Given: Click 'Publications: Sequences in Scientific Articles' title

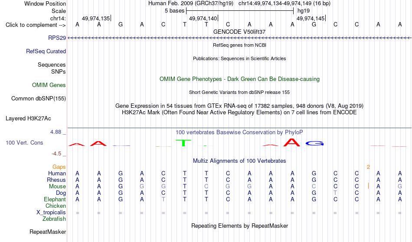Looking at the screenshot, I should (x=239, y=58).
